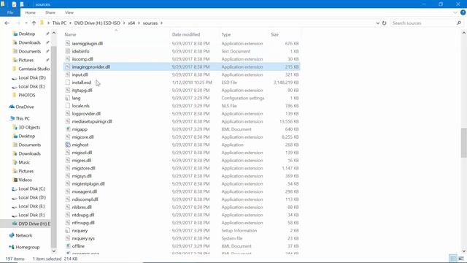Click the 3D Objects folder icon
Viewport: 467px width, 263px height.
[15, 127]
